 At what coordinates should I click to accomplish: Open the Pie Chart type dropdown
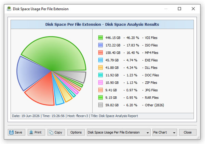click(x=164, y=132)
